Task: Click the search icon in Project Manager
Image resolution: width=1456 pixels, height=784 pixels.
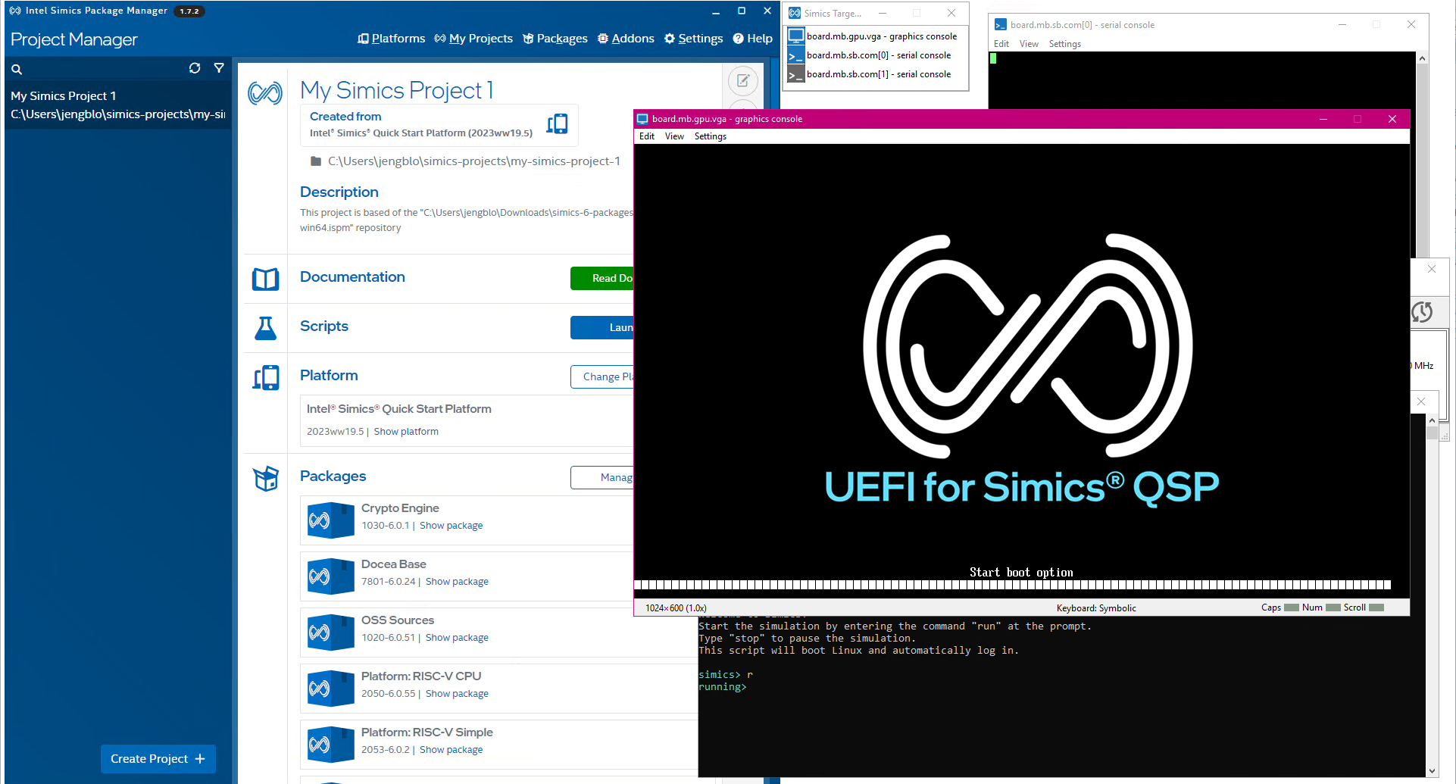Action: pos(17,69)
